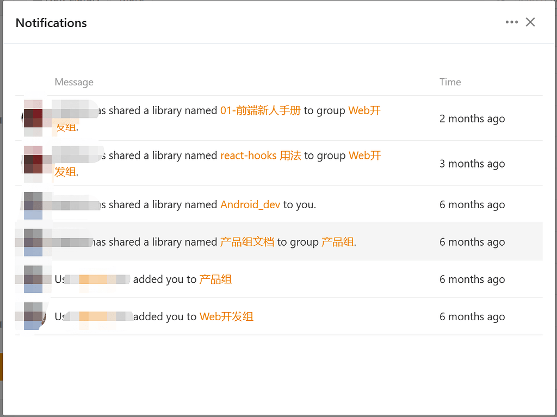Open the react-hooks 用法 library link
The width and height of the screenshot is (557, 417).
click(261, 155)
